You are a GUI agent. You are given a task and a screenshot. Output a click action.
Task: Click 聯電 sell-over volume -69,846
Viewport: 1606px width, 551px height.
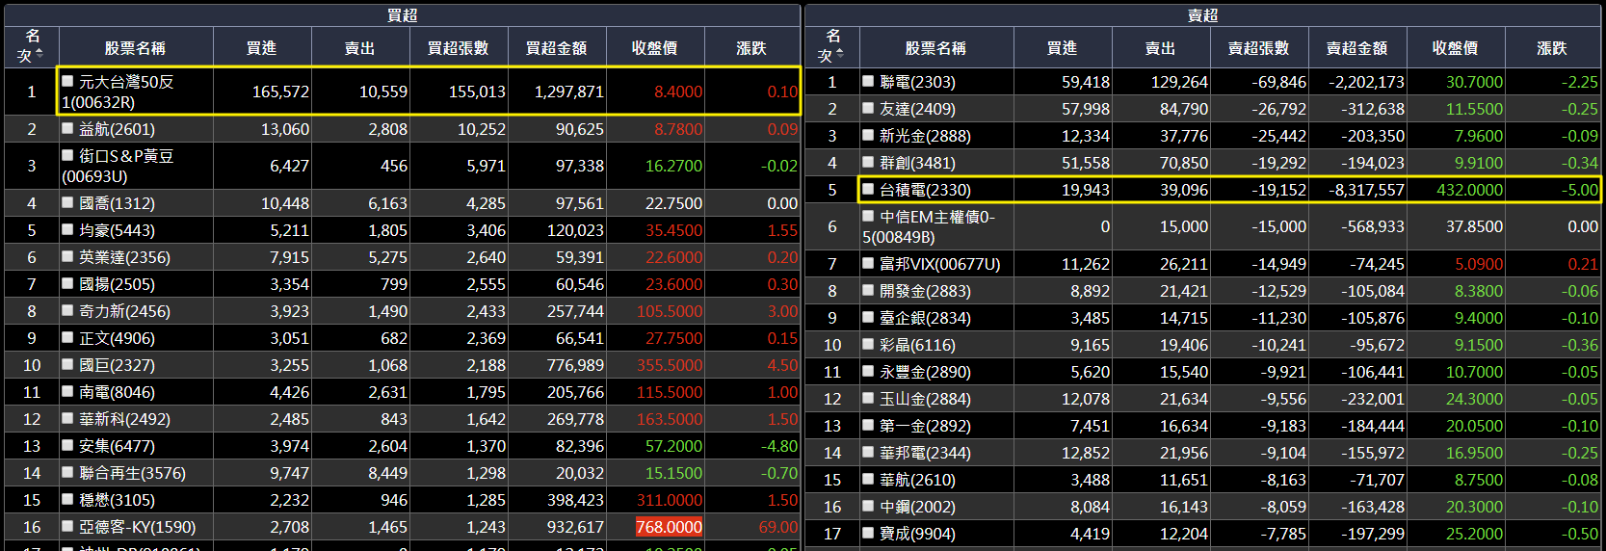pos(1278,82)
